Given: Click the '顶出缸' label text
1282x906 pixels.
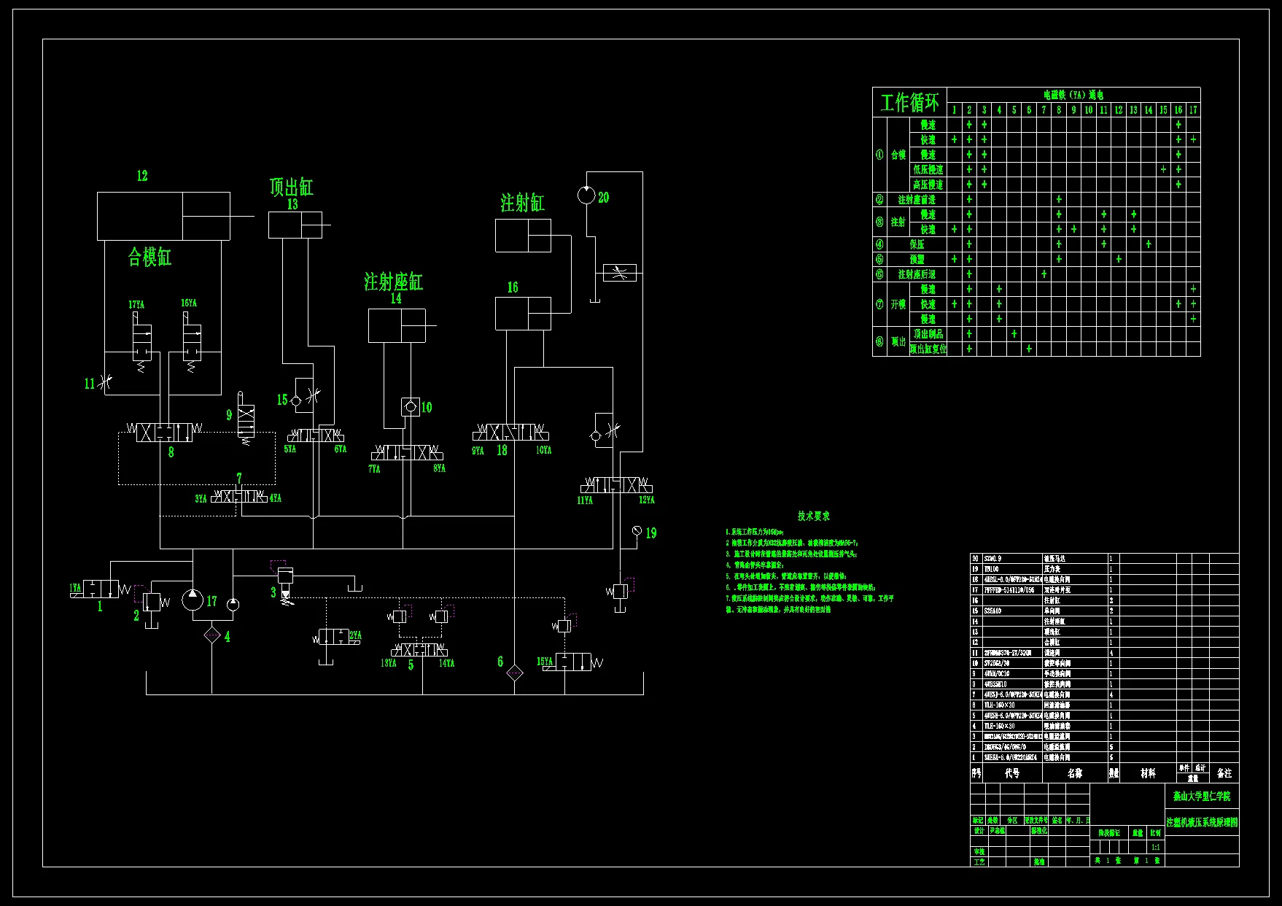Looking at the screenshot, I should point(291,187).
